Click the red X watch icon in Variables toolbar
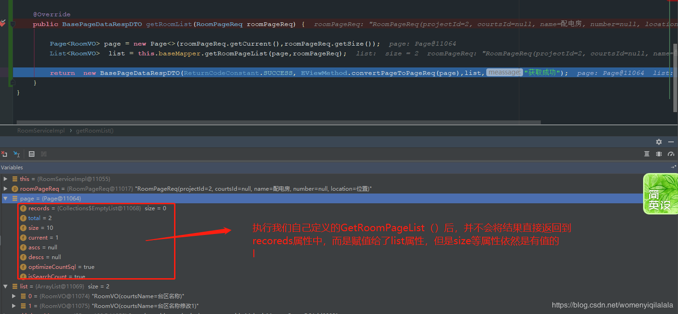Screen dimensions: 678x314 point(4,154)
